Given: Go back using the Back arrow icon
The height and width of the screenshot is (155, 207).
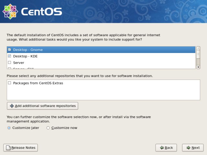Looking at the screenshot, I should point(161,148).
